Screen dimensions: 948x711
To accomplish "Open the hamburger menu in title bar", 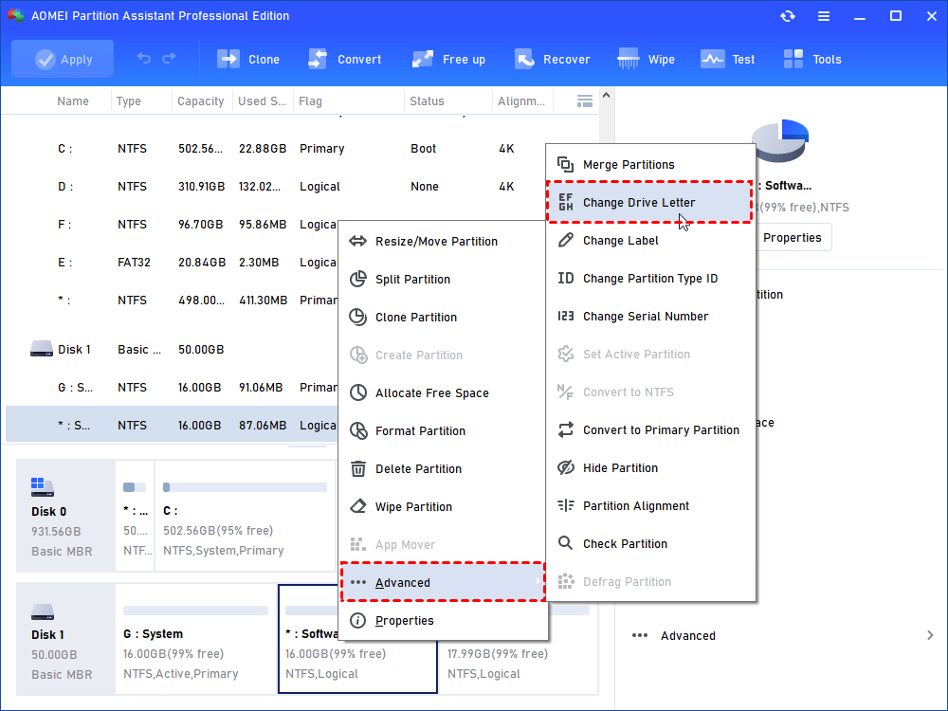I will tap(824, 16).
